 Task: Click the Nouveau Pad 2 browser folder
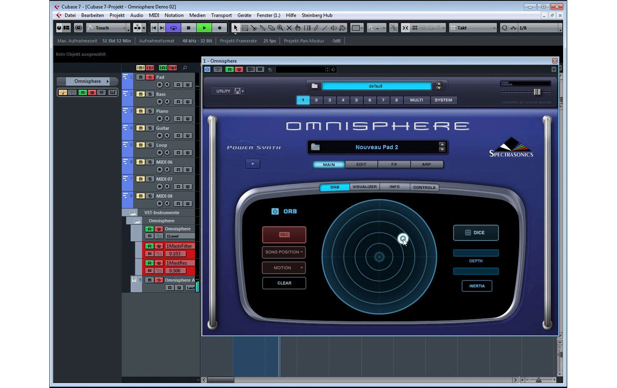click(315, 147)
